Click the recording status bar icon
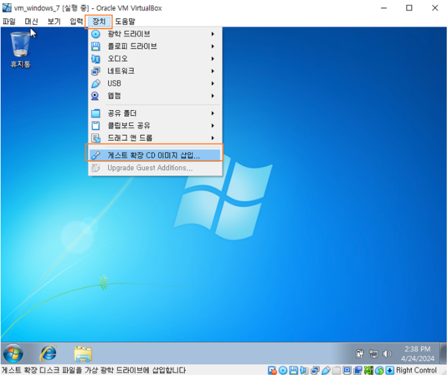Screen dimensions: 448x378 [357, 370]
